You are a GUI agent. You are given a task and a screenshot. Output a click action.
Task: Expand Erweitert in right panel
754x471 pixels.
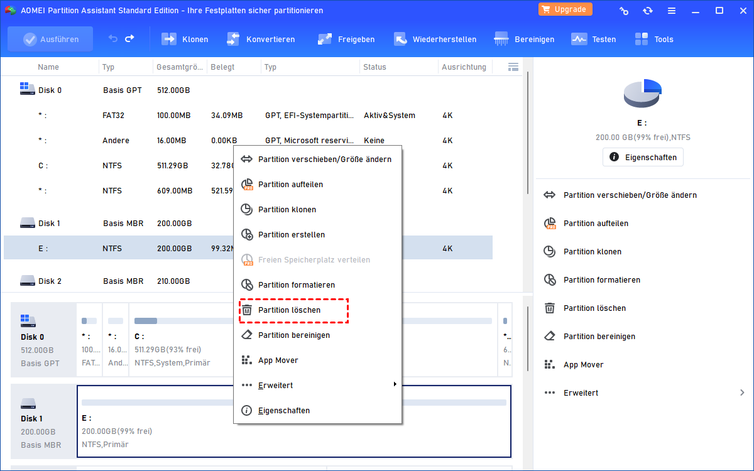643,393
